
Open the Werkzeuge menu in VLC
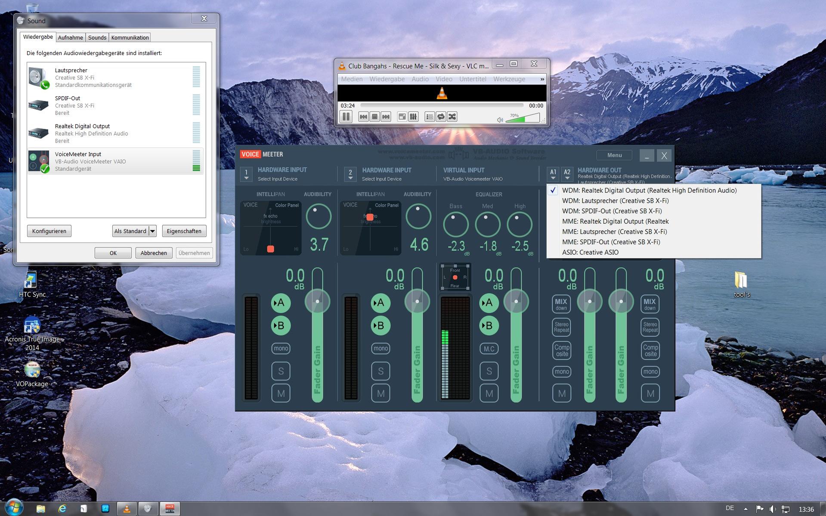509,79
